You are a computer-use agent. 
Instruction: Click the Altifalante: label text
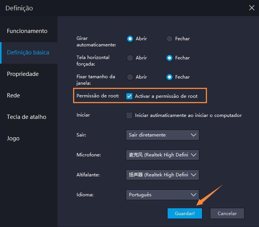pyautogui.click(x=88, y=175)
